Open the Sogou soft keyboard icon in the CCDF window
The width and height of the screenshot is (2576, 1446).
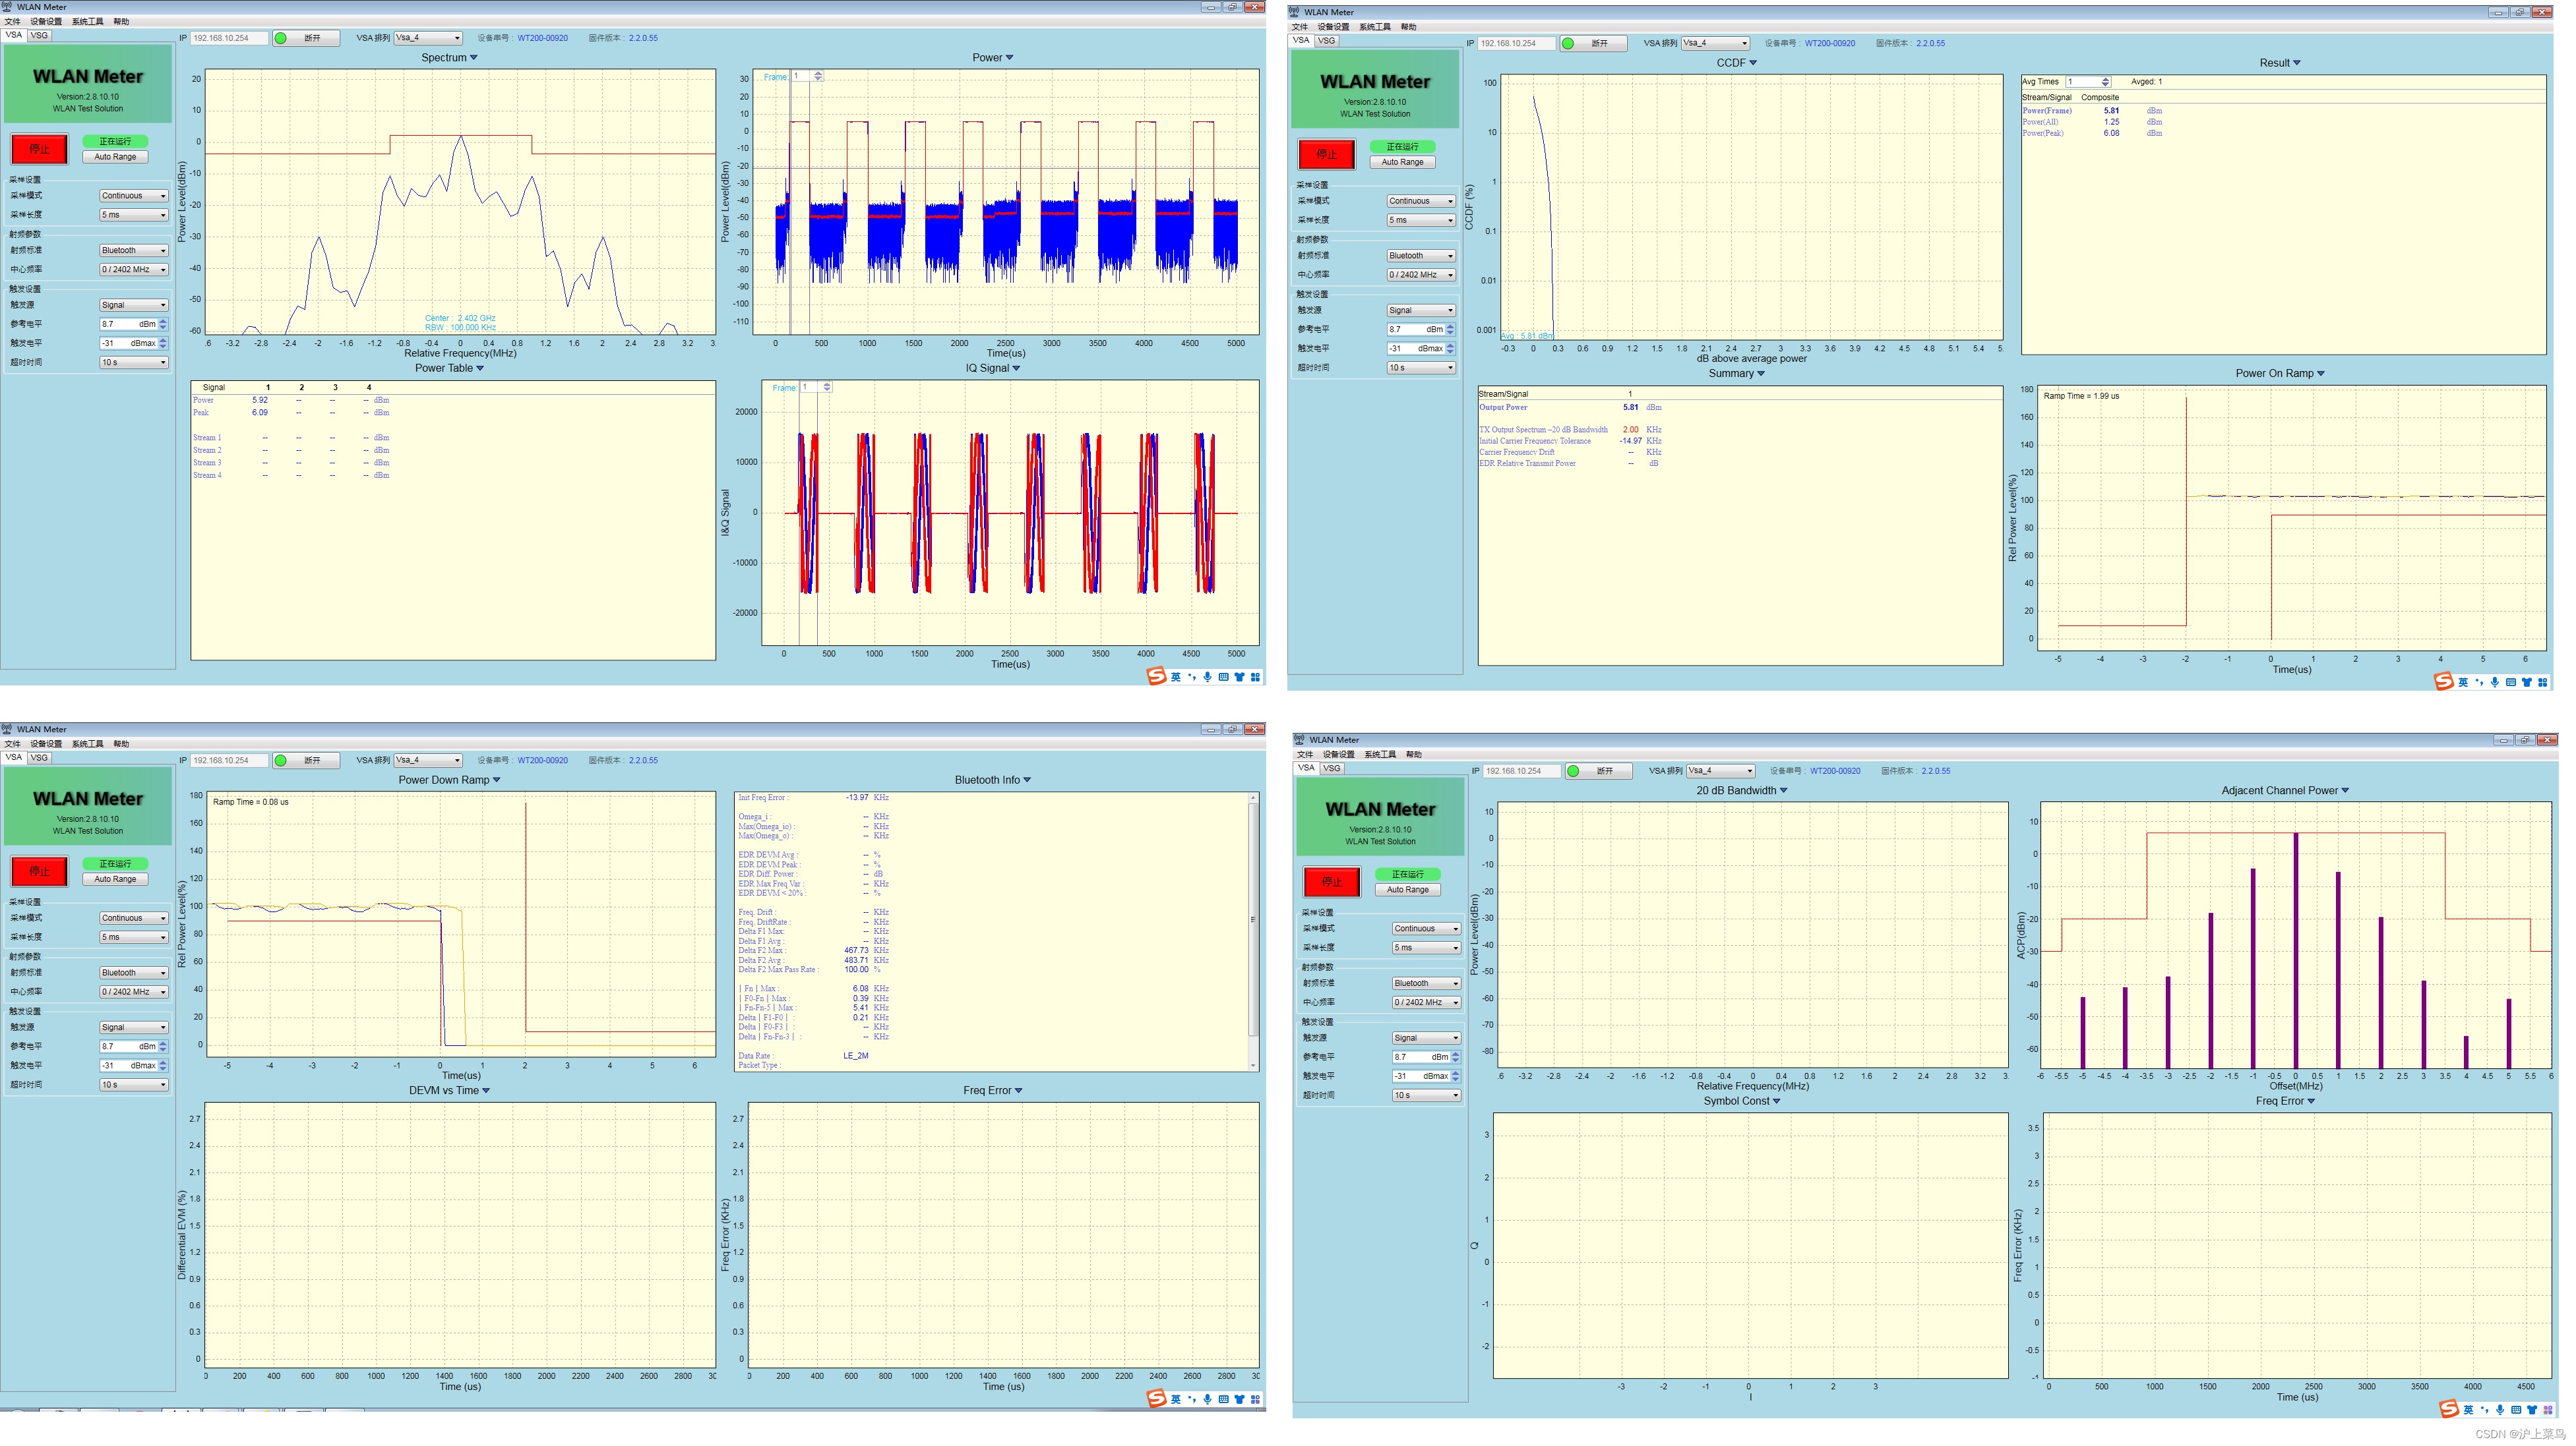[x=2510, y=683]
